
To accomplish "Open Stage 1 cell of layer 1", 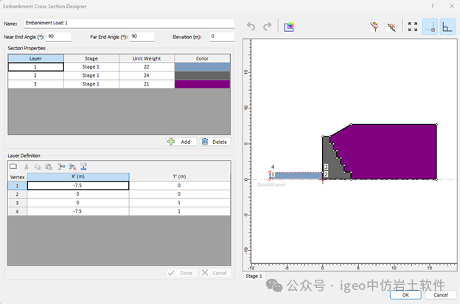I will [x=91, y=67].
